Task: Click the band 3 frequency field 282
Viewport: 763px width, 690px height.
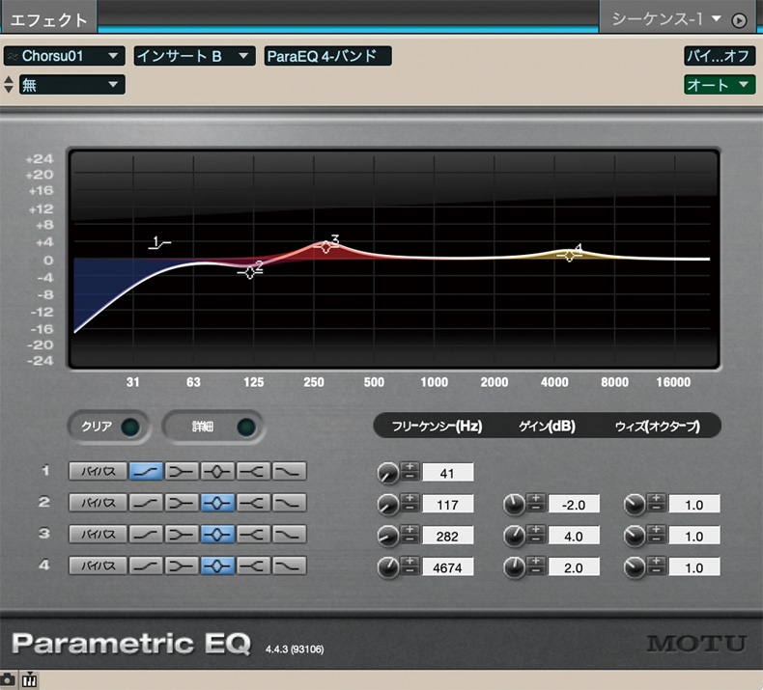Action: (x=448, y=536)
